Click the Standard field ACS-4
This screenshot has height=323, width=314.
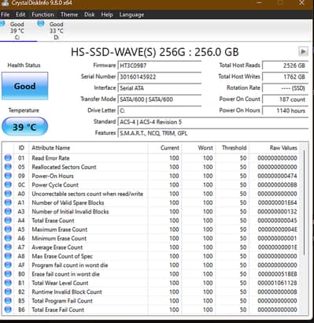pyautogui.click(x=213, y=122)
